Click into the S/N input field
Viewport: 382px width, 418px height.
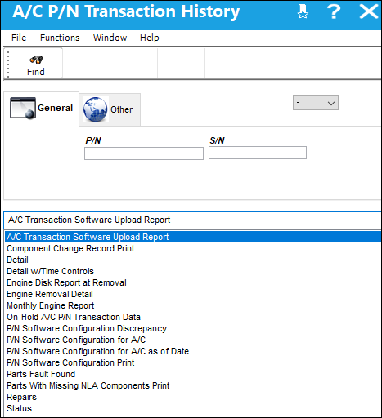[x=258, y=153]
